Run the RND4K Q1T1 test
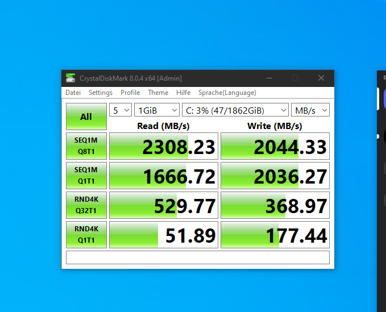This screenshot has height=312, width=386. tap(86, 235)
